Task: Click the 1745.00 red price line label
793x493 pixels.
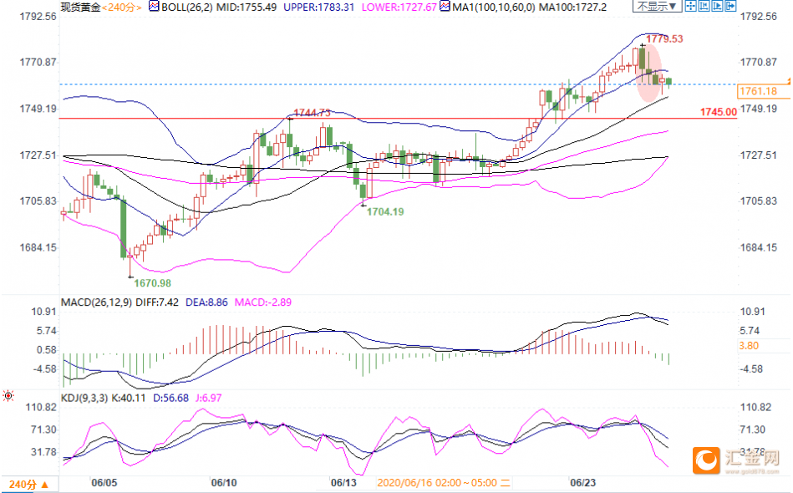Action: pos(718,112)
